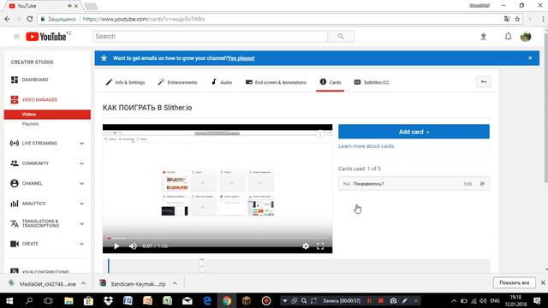
Task: Close the blue email banner
Action: [x=530, y=58]
